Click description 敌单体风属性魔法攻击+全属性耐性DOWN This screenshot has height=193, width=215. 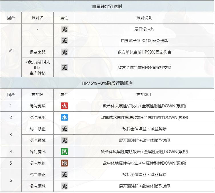144,152
